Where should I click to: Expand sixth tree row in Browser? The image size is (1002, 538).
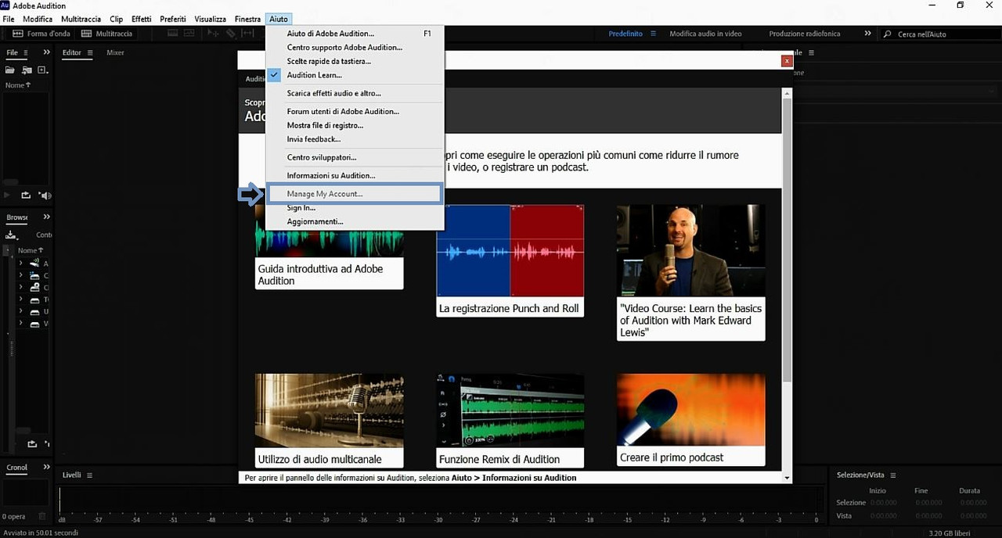(20, 323)
